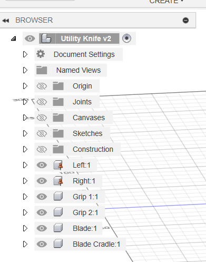This screenshot has height=262, width=206.
Task: Open the CREATE menu
Action: [166, 2]
